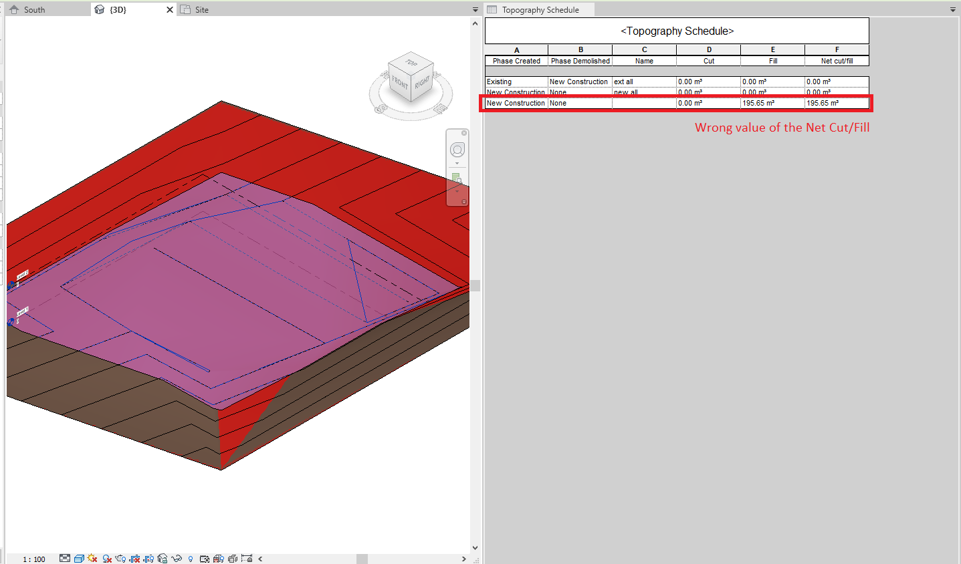Toggle the Sun Path on
Viewport: 961px width, 564px height.
point(92,558)
